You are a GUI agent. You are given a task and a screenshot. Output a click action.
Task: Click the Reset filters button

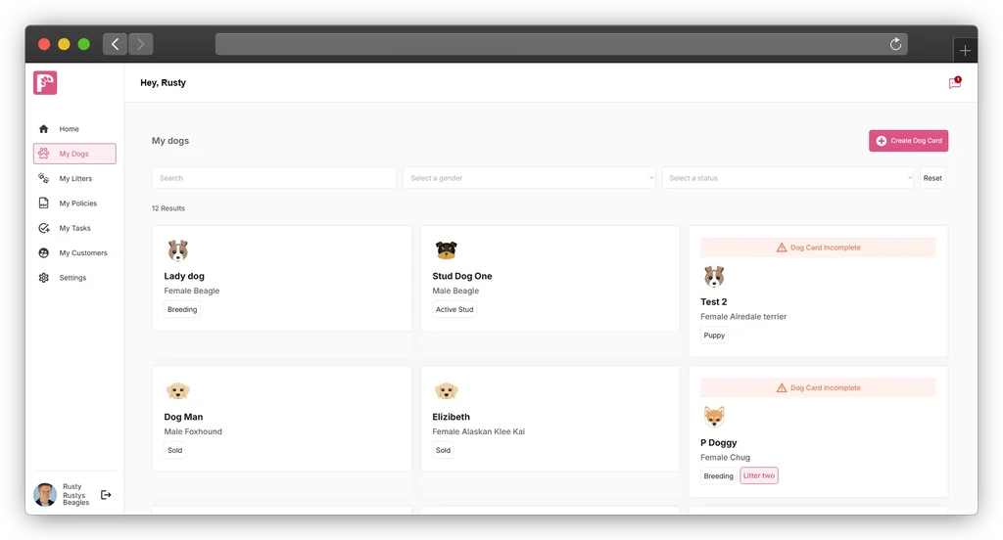(x=932, y=178)
